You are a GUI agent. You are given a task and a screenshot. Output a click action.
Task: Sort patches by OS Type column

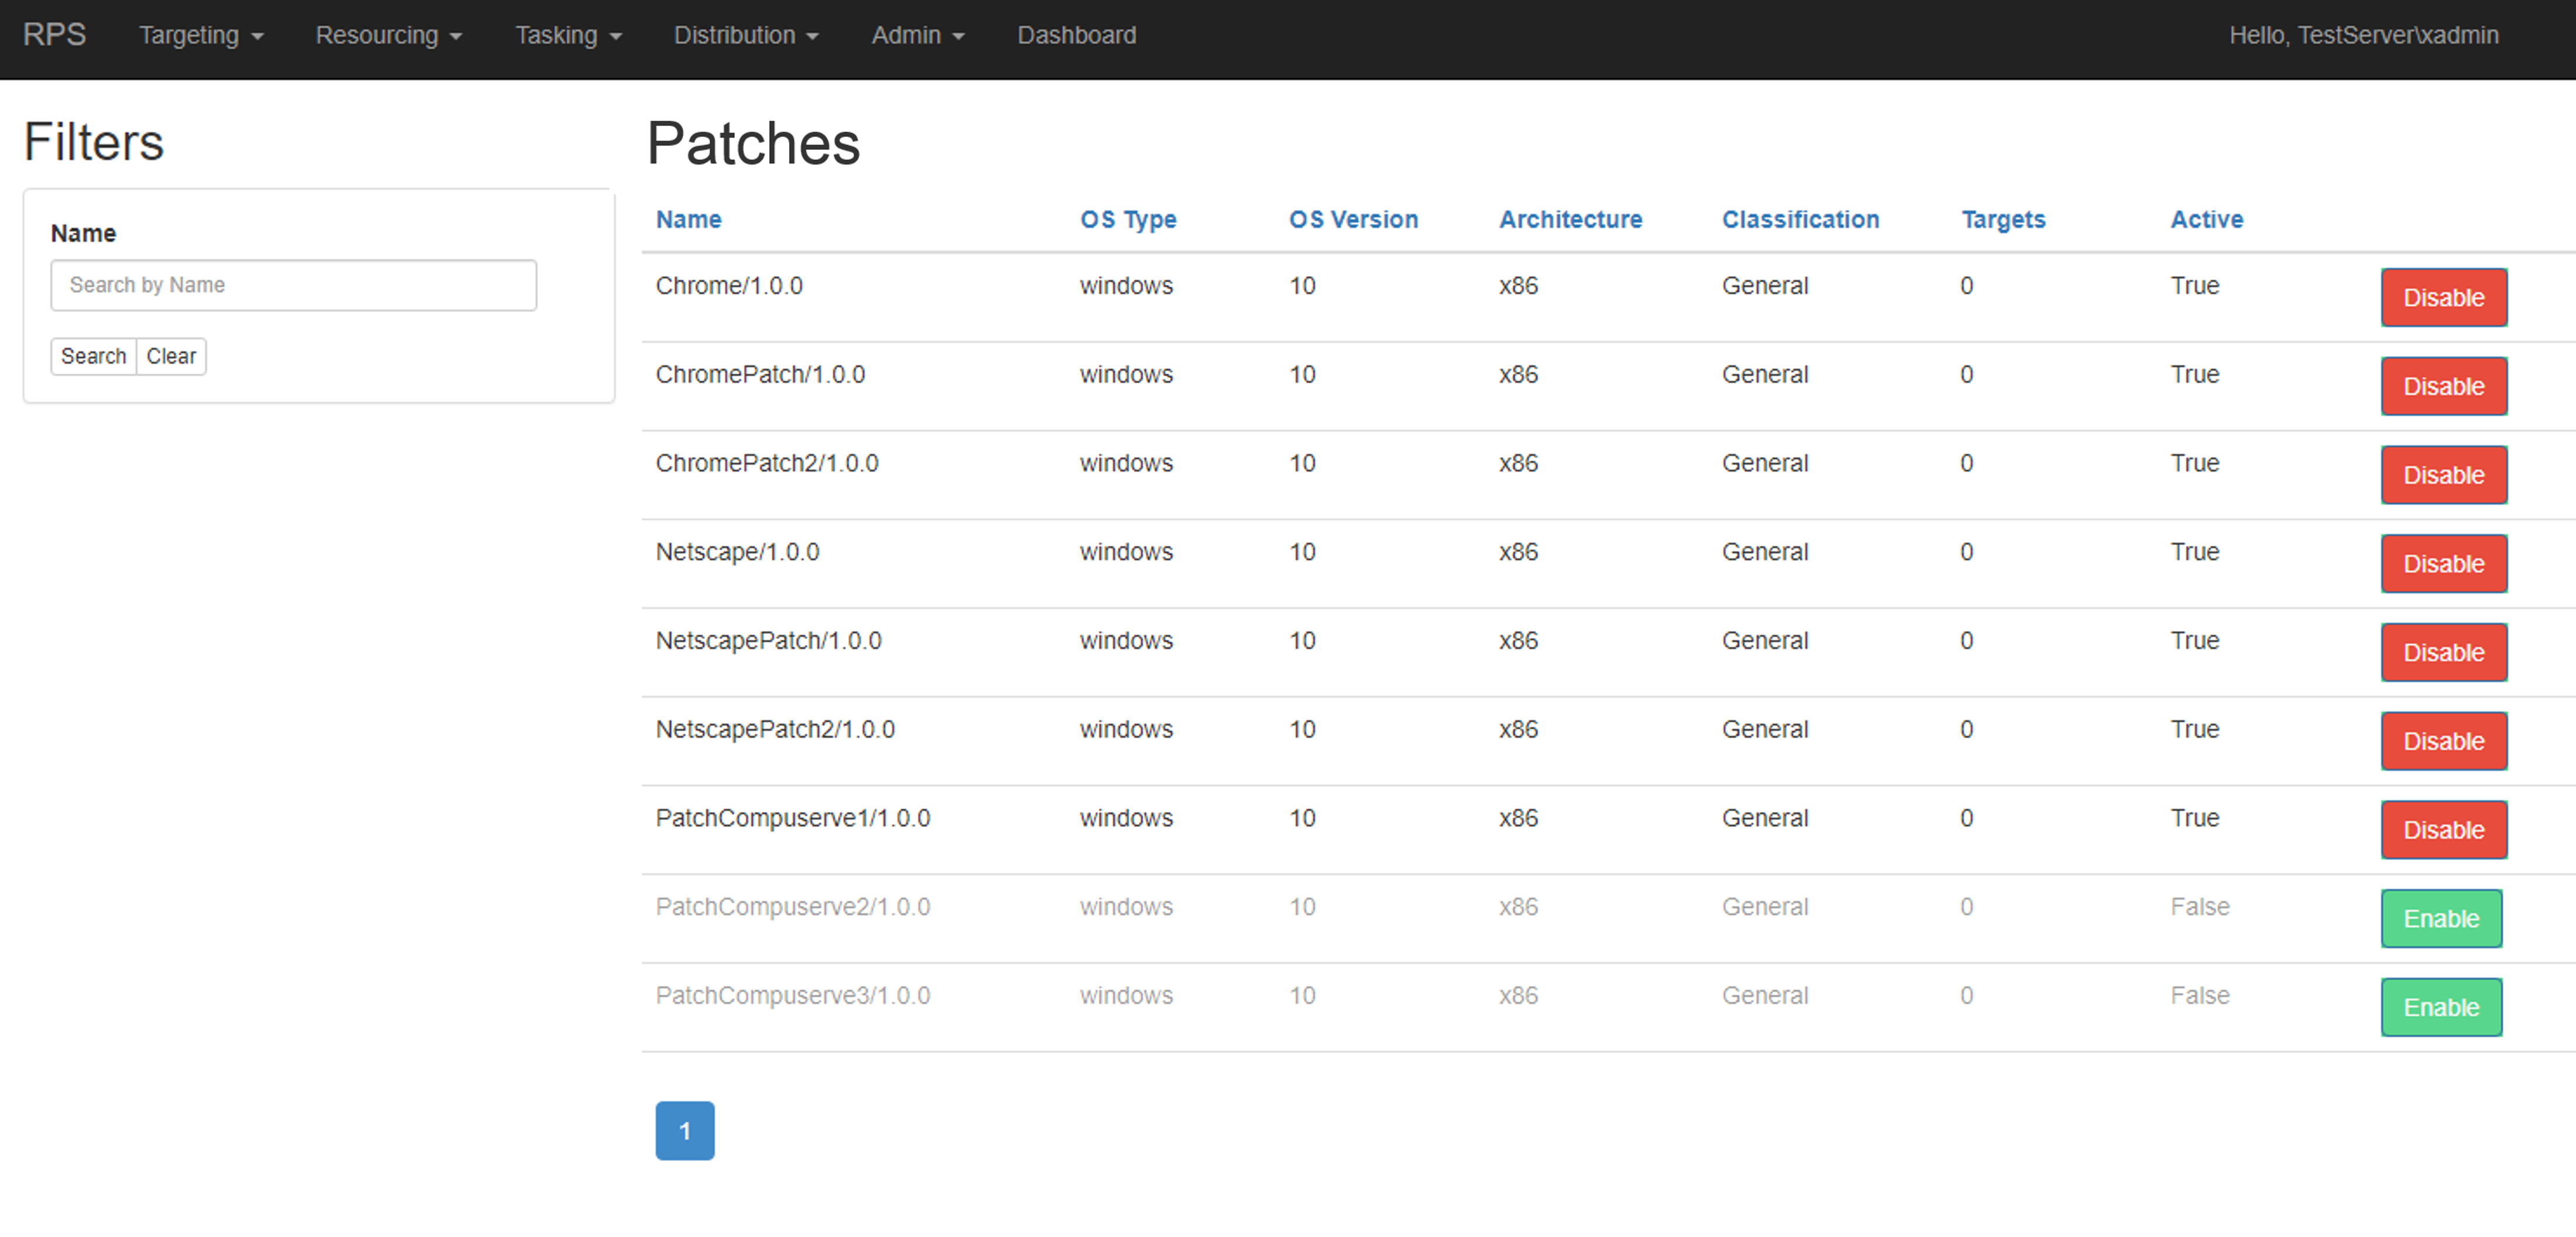(1128, 219)
